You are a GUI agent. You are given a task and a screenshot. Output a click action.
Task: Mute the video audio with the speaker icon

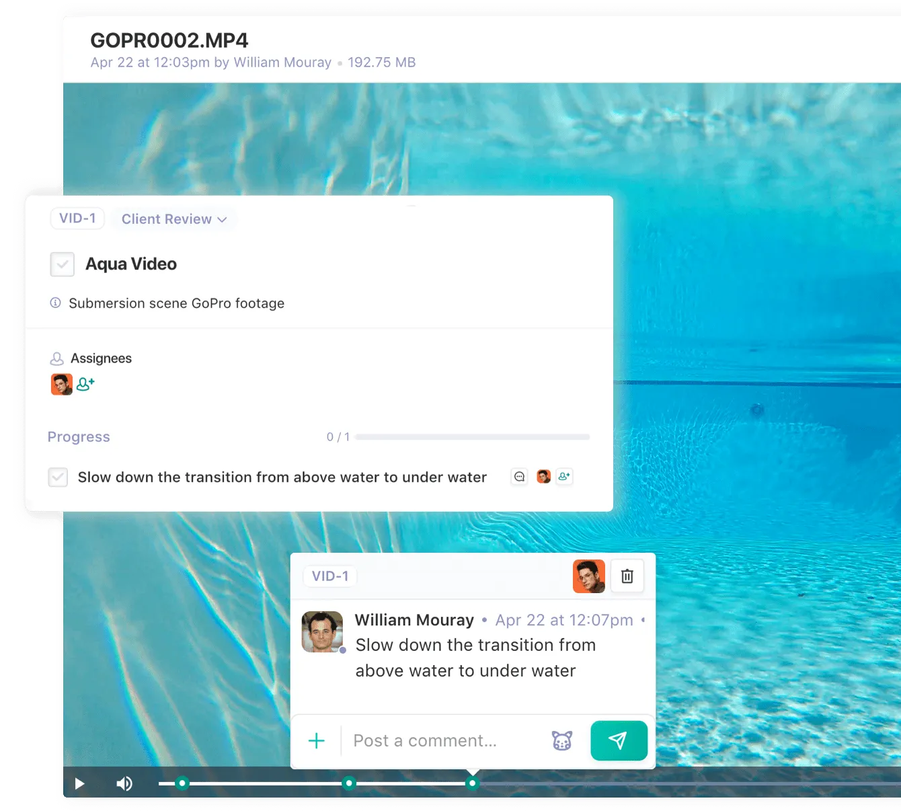(124, 783)
